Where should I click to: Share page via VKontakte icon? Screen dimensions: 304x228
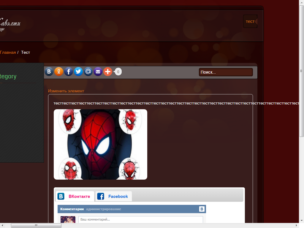pyautogui.click(x=49, y=72)
